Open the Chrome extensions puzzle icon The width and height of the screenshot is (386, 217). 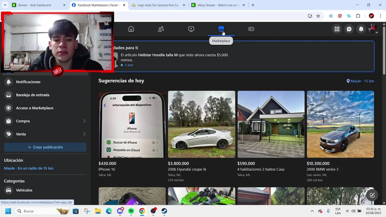[x=358, y=16]
